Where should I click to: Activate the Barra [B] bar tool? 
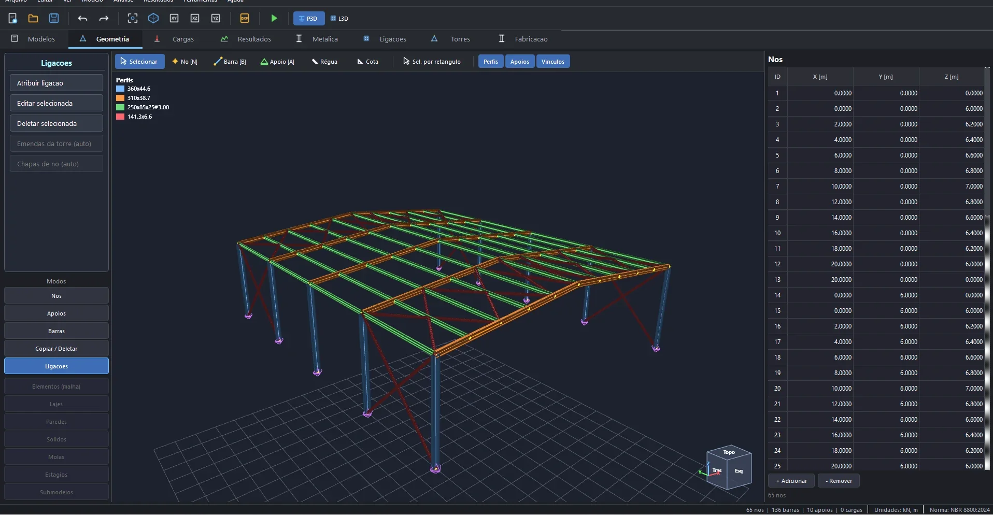(230, 62)
